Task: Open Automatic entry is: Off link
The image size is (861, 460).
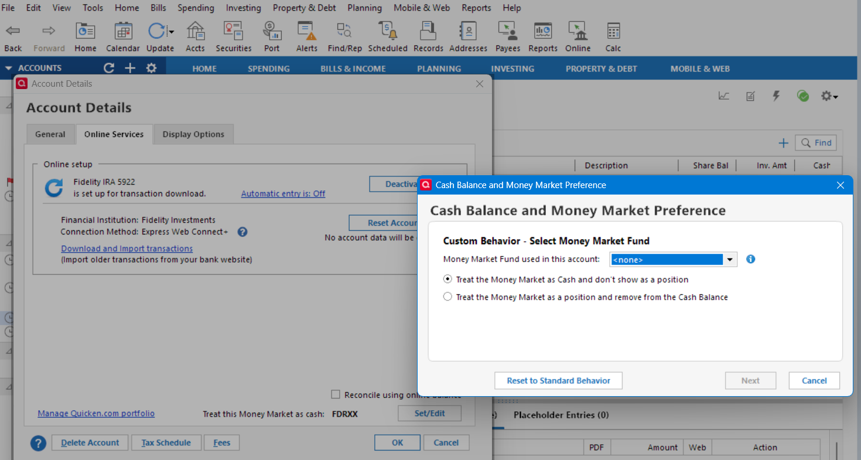Action: pyautogui.click(x=283, y=194)
